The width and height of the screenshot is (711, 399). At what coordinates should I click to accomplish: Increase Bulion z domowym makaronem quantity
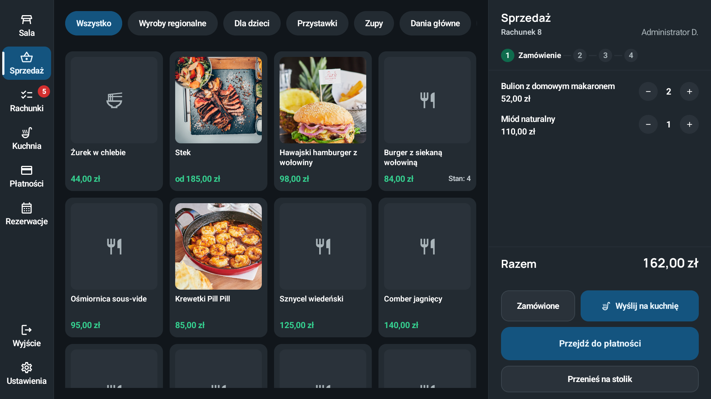[x=689, y=92]
